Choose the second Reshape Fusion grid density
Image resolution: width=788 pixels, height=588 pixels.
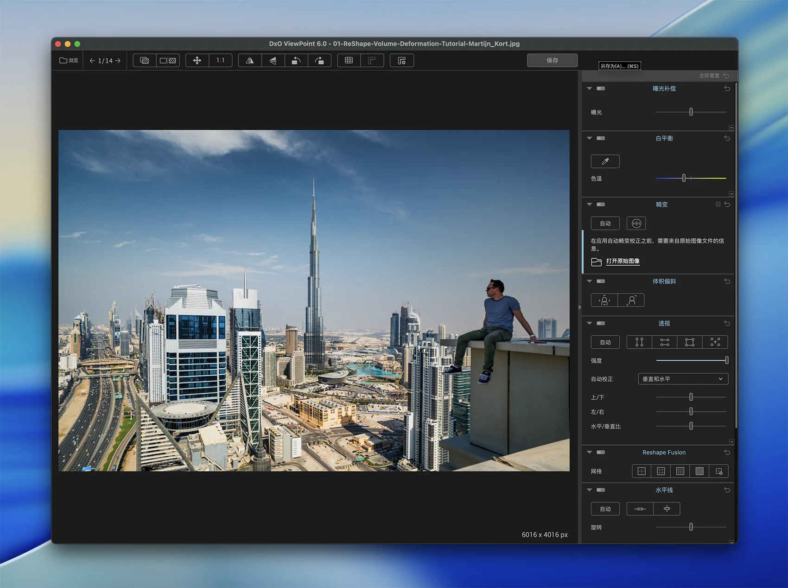(661, 471)
